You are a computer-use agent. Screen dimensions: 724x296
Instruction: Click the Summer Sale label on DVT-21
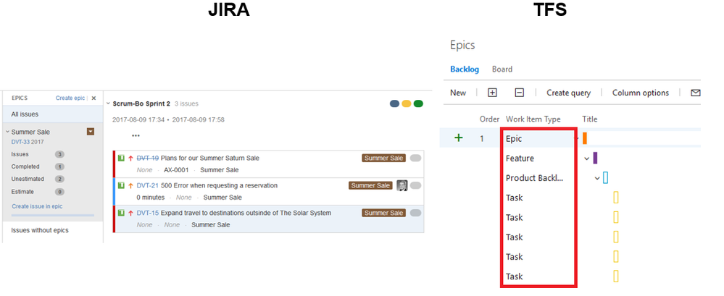coord(371,185)
